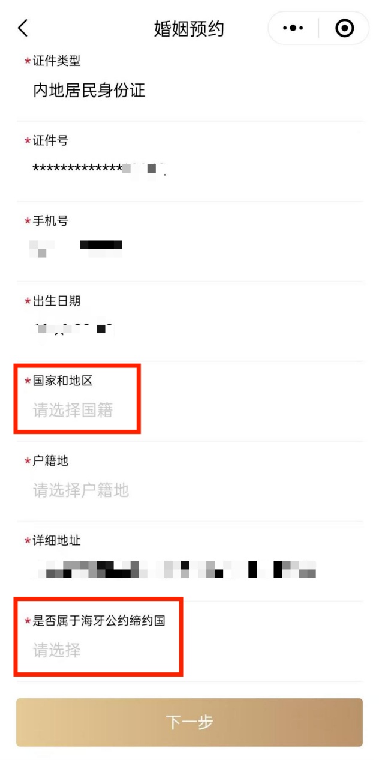This screenshot has height=760, width=379.
Task: Close mini program with circle icon
Action: (x=344, y=28)
